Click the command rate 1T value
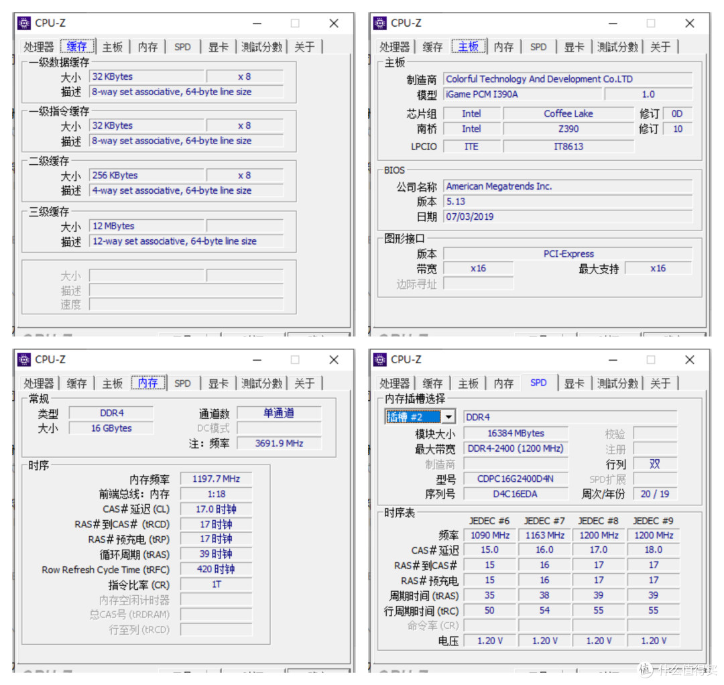Screen dimensions: 724x685 pos(216,584)
